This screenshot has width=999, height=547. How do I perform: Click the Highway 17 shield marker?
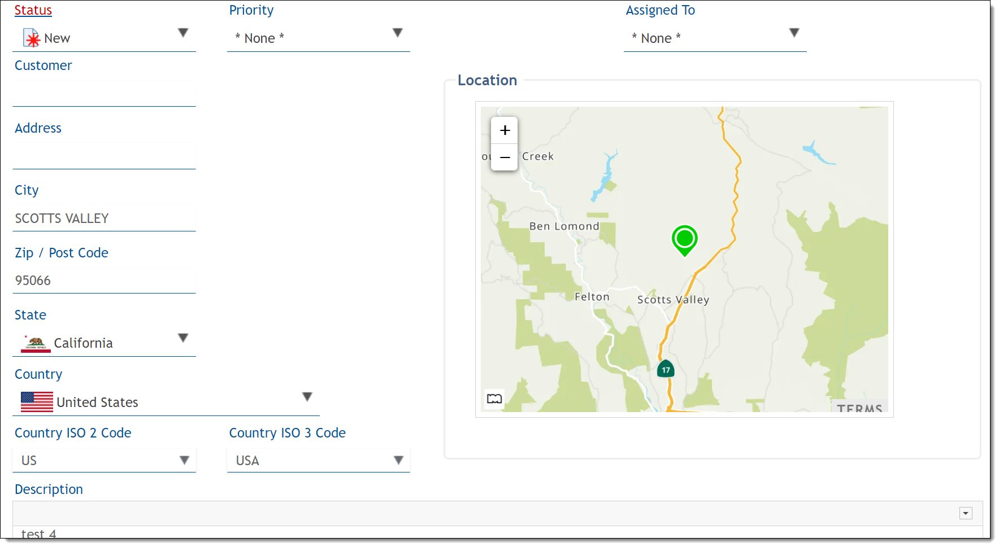coord(666,369)
